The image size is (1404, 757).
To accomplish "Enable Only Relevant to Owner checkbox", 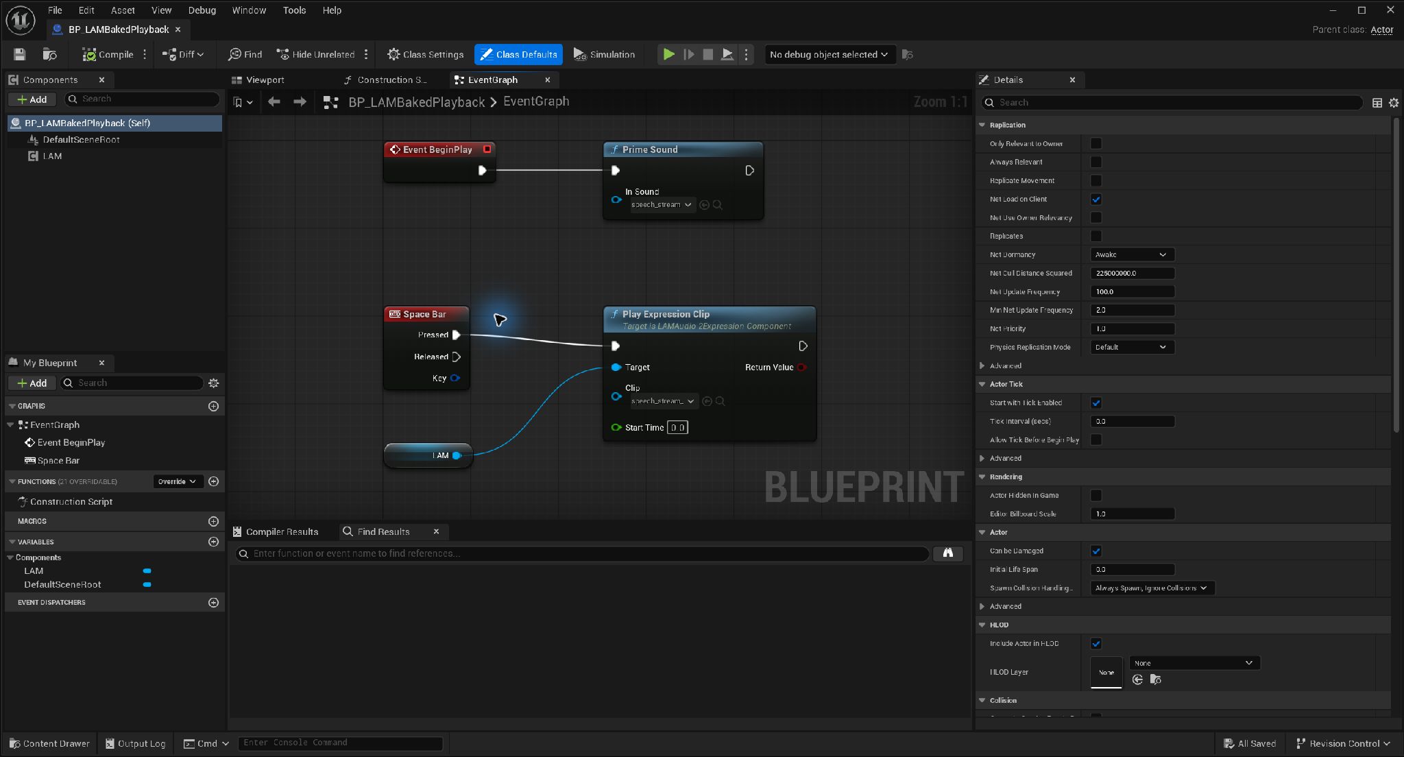I will [x=1096, y=143].
